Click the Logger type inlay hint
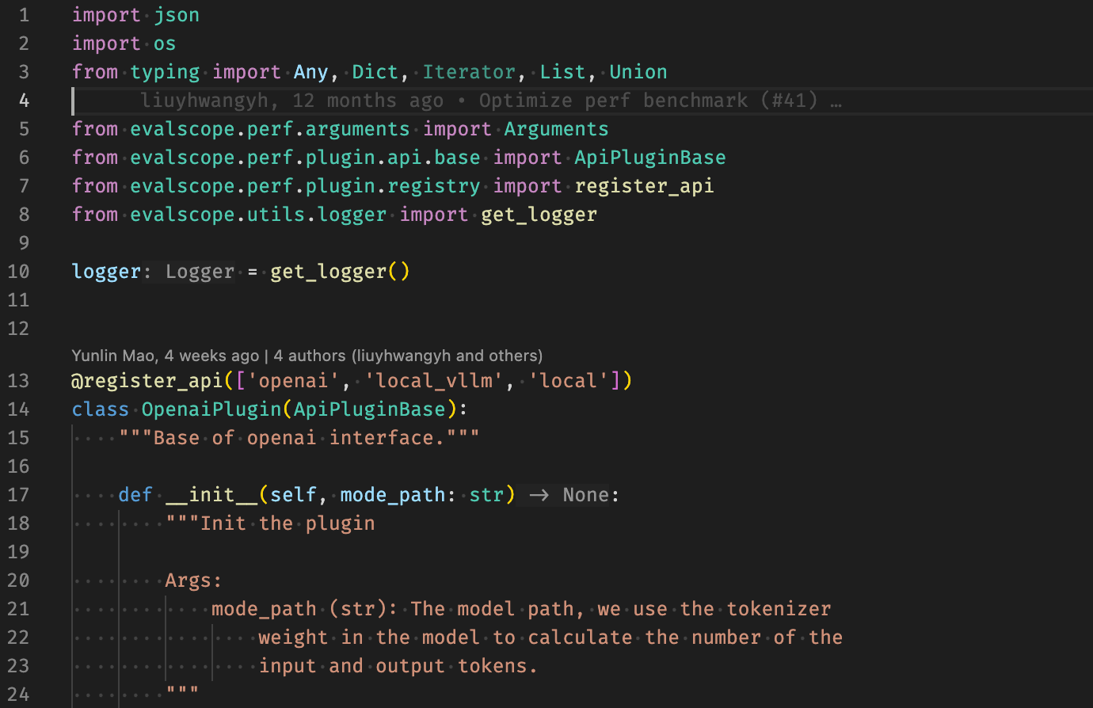This screenshot has width=1093, height=708. point(200,272)
